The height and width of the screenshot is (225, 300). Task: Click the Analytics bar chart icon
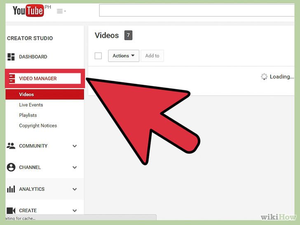pos(11,189)
